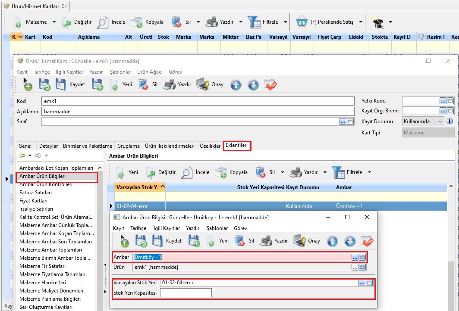Click Kopyala icon in the Ürün/Hizmet Kartları toolbar
459x311 pixels.
click(136, 22)
